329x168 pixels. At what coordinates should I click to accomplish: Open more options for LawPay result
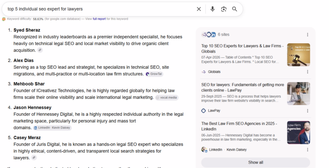[x=307, y=111]
